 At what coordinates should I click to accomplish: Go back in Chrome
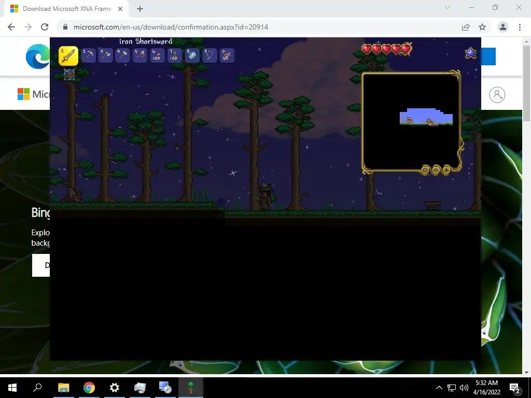pyautogui.click(x=11, y=27)
